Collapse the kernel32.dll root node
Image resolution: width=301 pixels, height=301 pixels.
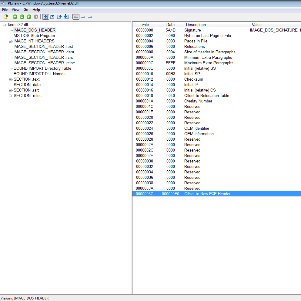pos(5,25)
